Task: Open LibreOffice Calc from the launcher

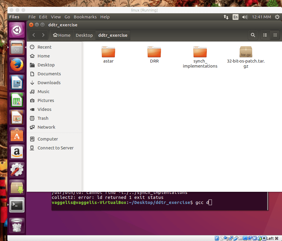Action: (x=17, y=100)
